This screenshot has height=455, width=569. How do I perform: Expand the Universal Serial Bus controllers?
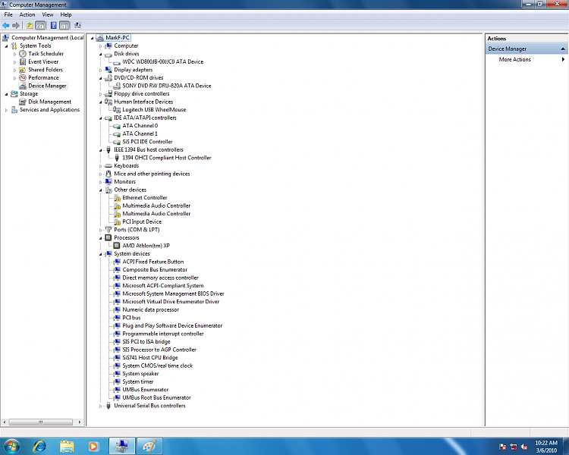tap(100, 406)
